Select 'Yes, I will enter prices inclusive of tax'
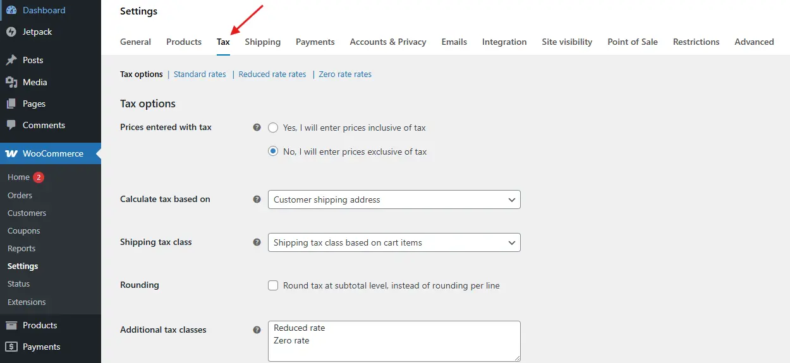 tap(273, 128)
